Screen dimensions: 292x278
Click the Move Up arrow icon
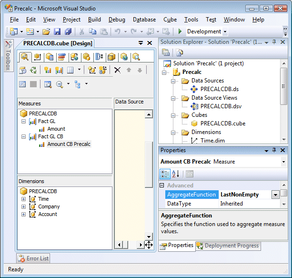pos(129,70)
